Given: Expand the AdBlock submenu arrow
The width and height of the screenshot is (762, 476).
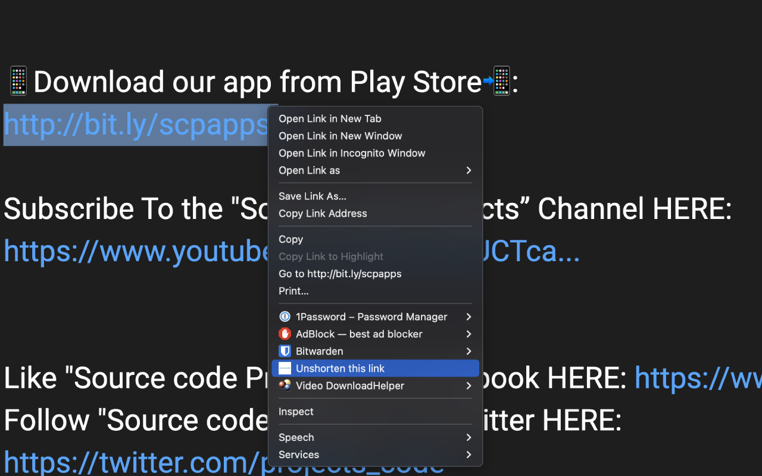Looking at the screenshot, I should pyautogui.click(x=469, y=334).
